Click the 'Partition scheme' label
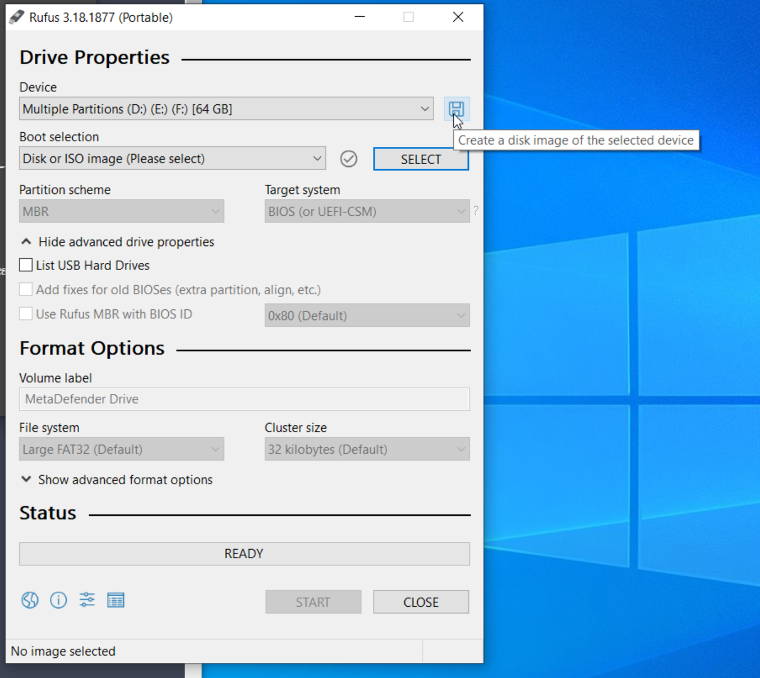This screenshot has height=678, width=760. 65,189
